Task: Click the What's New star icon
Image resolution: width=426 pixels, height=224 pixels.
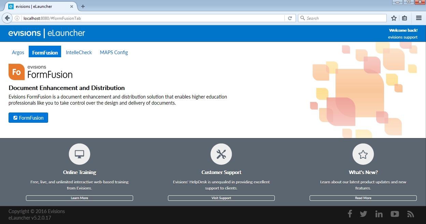Action: [363, 154]
